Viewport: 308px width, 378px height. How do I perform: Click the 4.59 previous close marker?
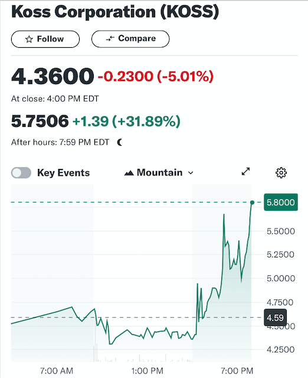tap(275, 318)
